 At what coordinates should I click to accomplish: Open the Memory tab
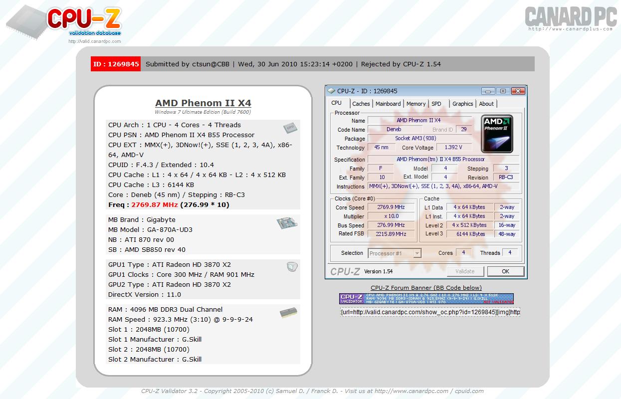[x=416, y=104]
